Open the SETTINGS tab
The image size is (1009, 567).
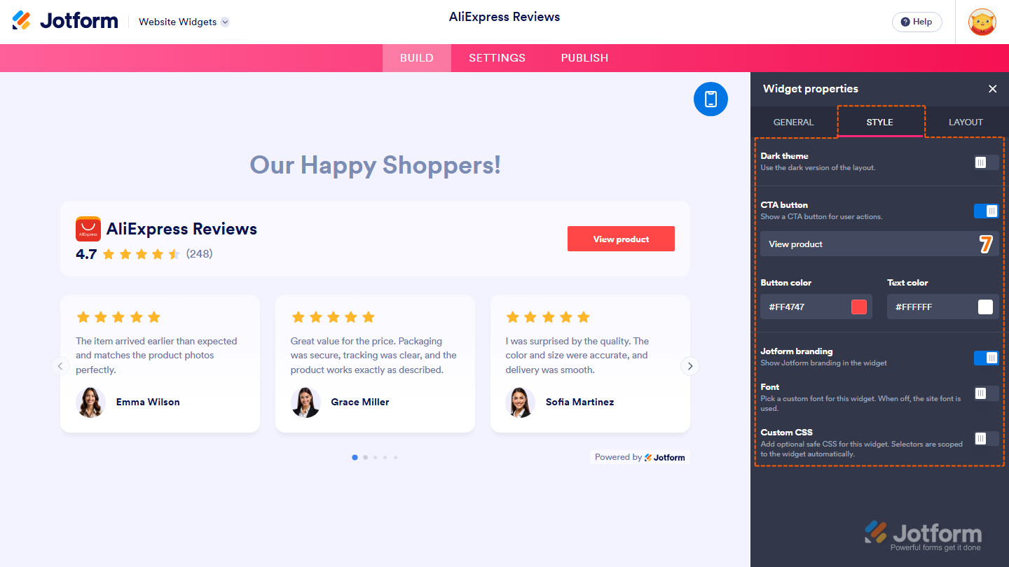click(x=497, y=58)
